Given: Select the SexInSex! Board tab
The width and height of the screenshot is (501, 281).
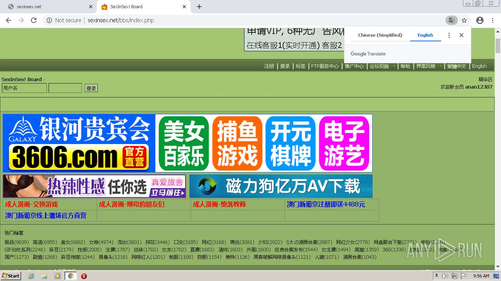Looking at the screenshot, I should click(x=143, y=7).
